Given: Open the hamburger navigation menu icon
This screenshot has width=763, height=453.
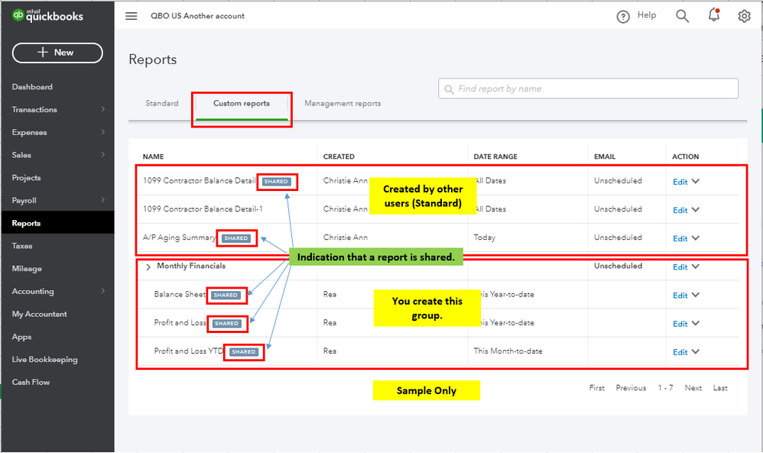Looking at the screenshot, I should tap(131, 16).
